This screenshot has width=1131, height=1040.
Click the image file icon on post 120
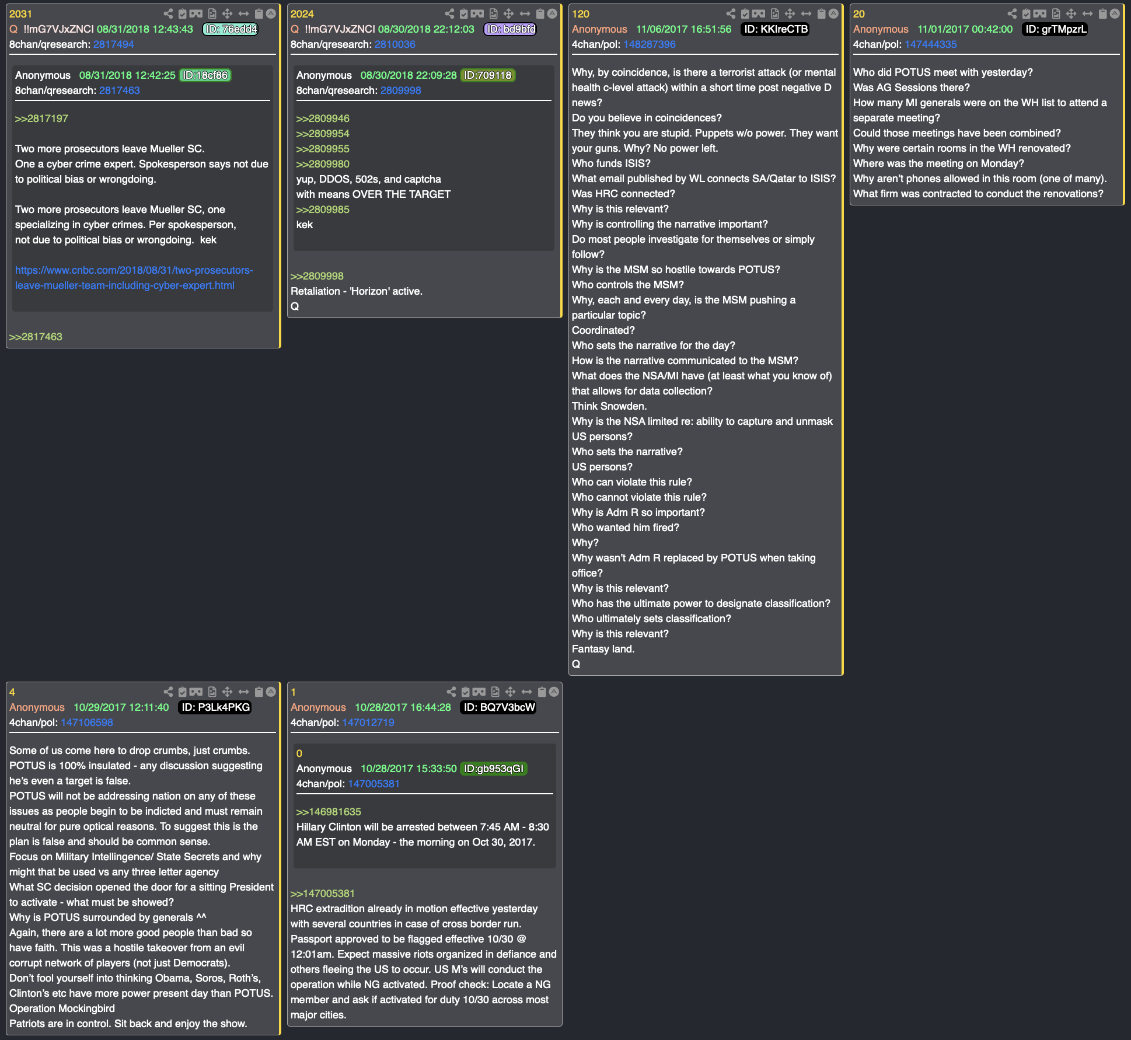tap(775, 13)
